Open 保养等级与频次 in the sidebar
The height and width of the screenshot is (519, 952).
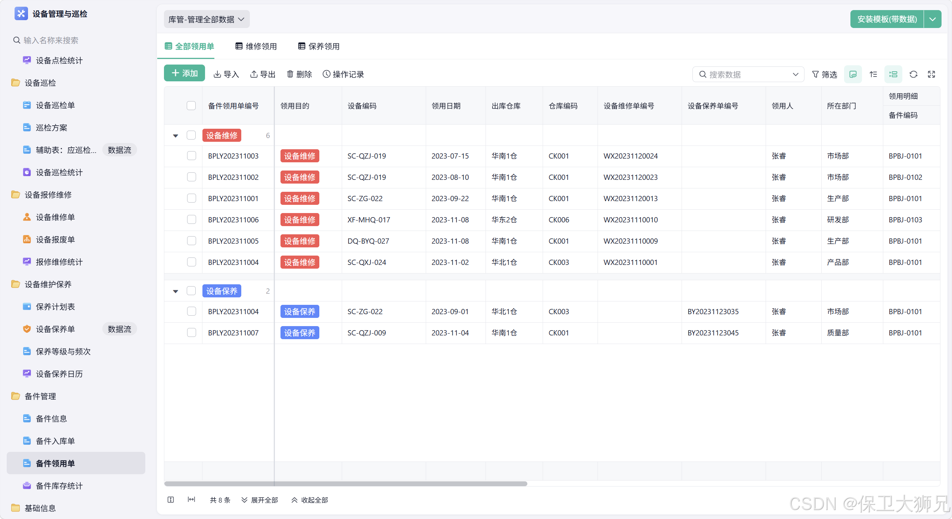coord(76,351)
